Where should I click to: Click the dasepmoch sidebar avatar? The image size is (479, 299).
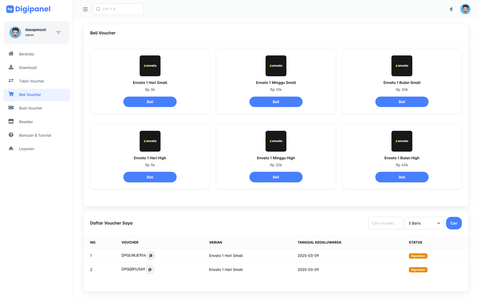(15, 32)
